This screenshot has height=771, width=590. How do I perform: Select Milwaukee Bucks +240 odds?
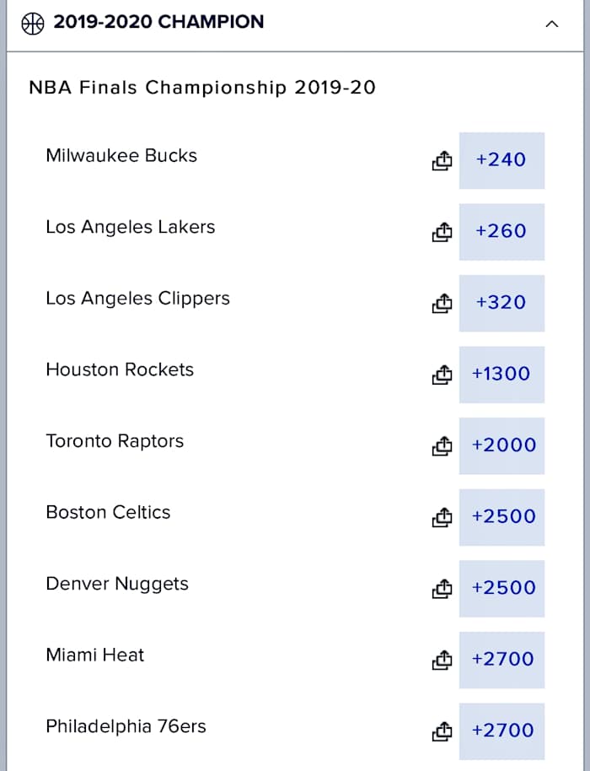pyautogui.click(x=501, y=160)
